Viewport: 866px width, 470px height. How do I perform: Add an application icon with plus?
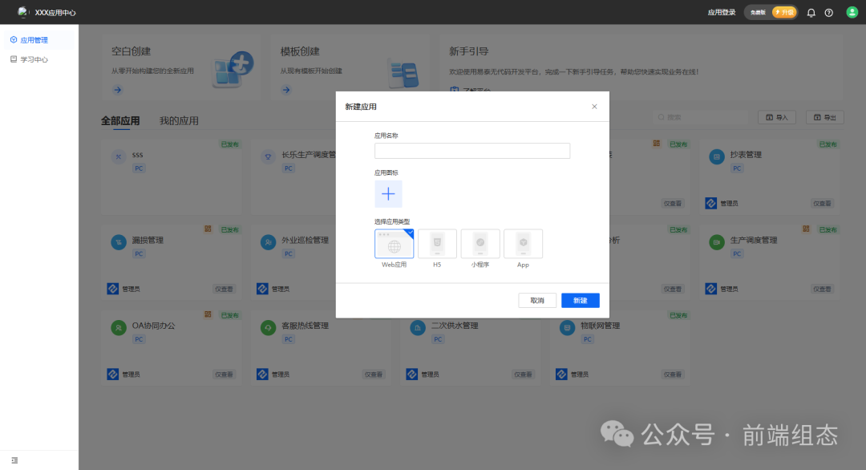[x=388, y=194]
